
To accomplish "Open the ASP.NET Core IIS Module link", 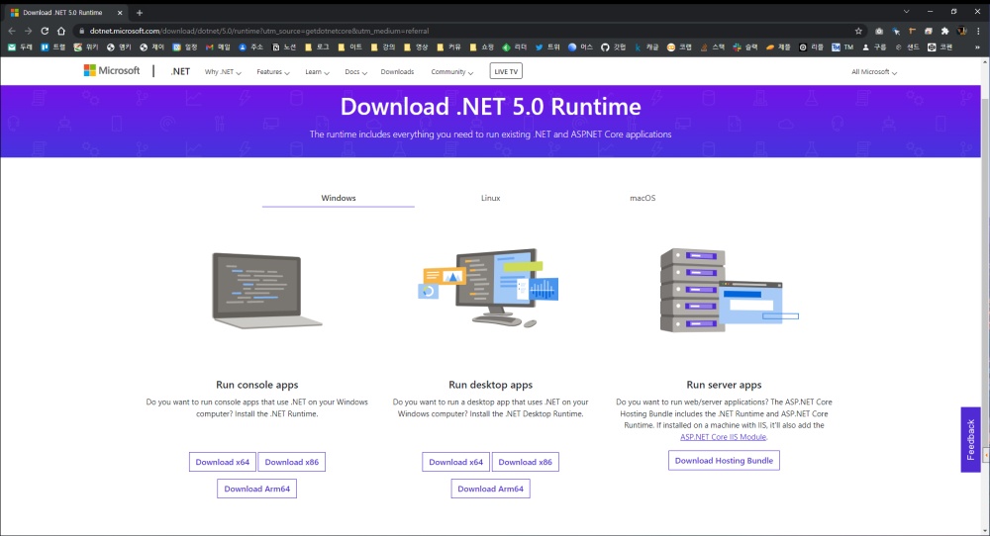I will 723,437.
